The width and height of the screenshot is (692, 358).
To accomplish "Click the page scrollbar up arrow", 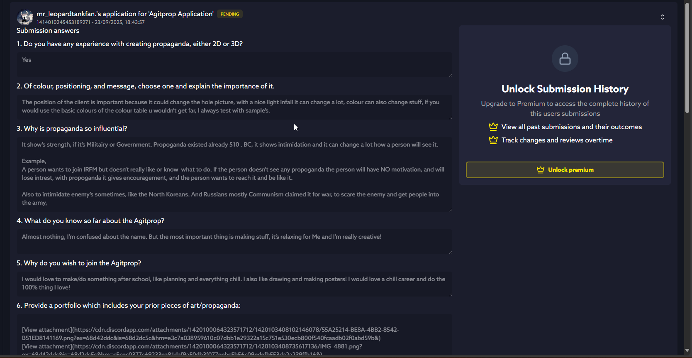I will point(687,2).
